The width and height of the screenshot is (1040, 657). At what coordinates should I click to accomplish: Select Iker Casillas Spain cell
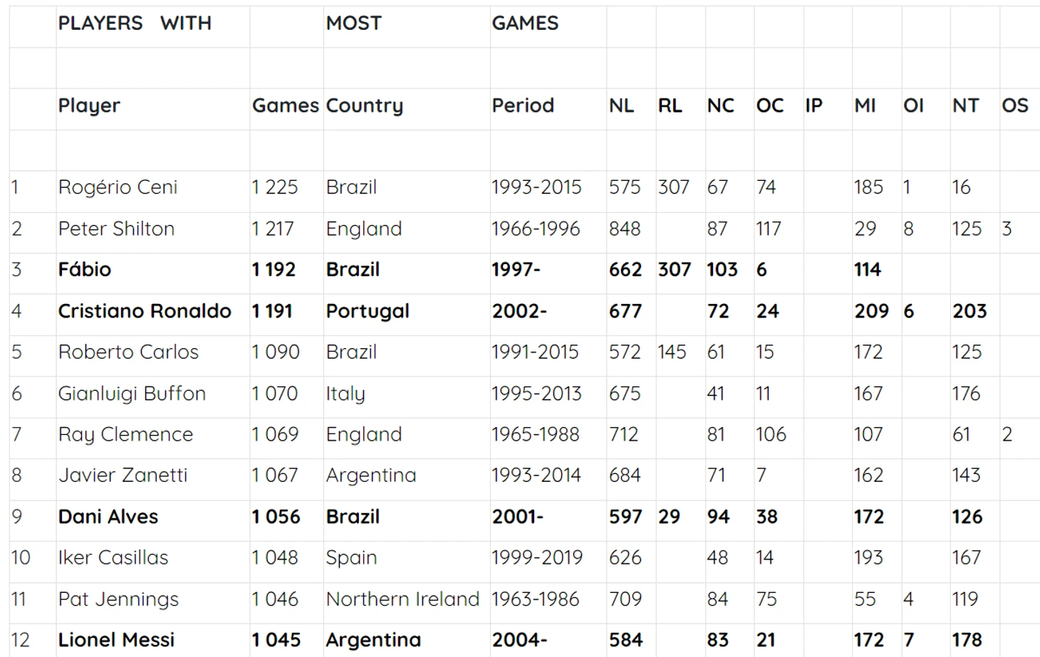[x=407, y=558]
